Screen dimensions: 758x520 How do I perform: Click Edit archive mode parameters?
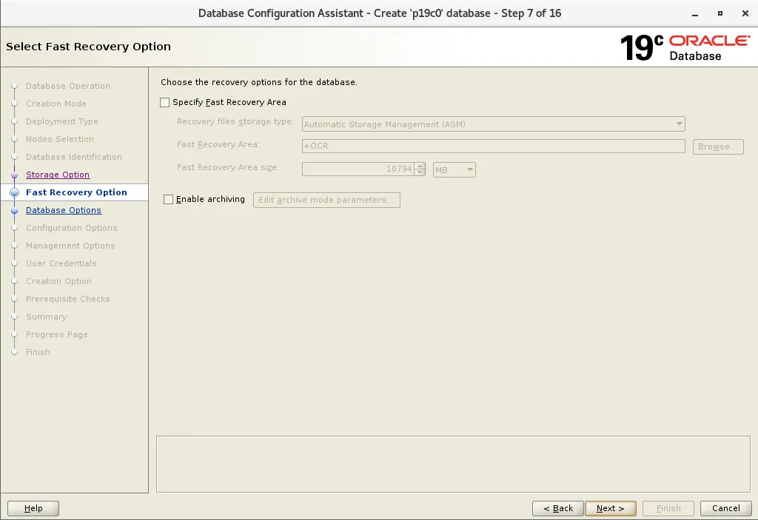326,200
